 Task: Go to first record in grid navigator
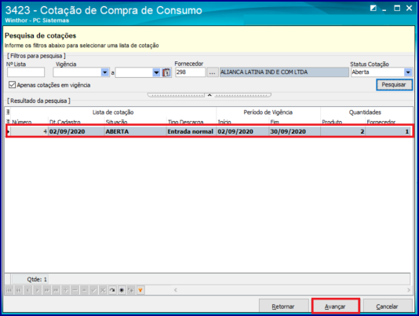click(x=9, y=290)
